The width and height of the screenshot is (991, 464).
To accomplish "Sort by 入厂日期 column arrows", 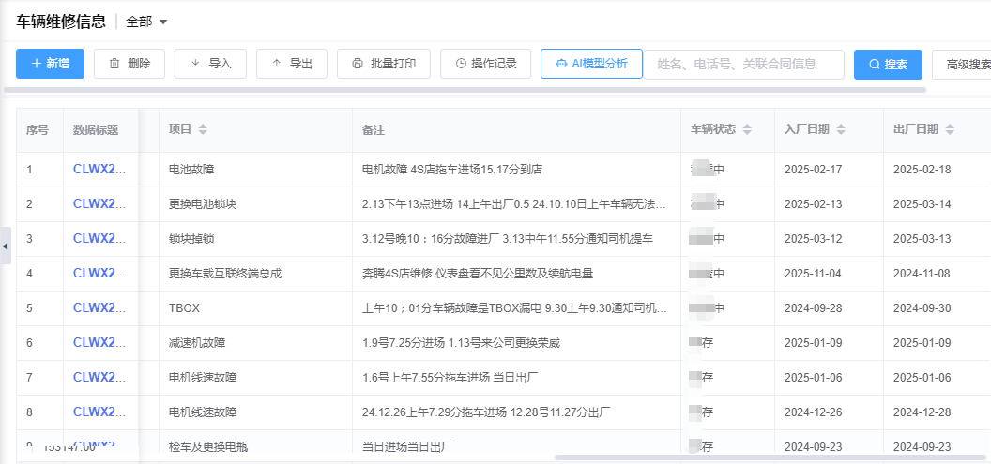I will [841, 129].
